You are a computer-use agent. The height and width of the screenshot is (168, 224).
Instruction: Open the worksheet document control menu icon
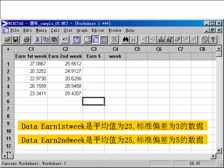pos(6,30)
